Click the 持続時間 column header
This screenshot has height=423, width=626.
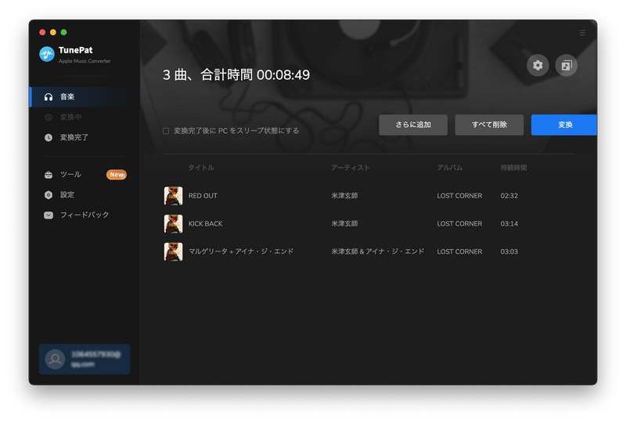click(513, 168)
